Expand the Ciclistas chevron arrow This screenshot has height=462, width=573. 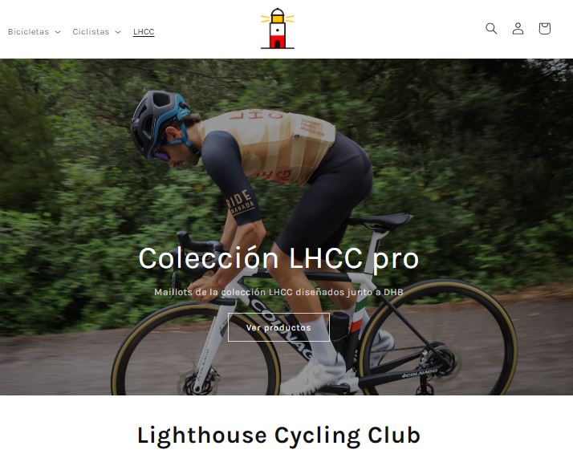pos(118,32)
